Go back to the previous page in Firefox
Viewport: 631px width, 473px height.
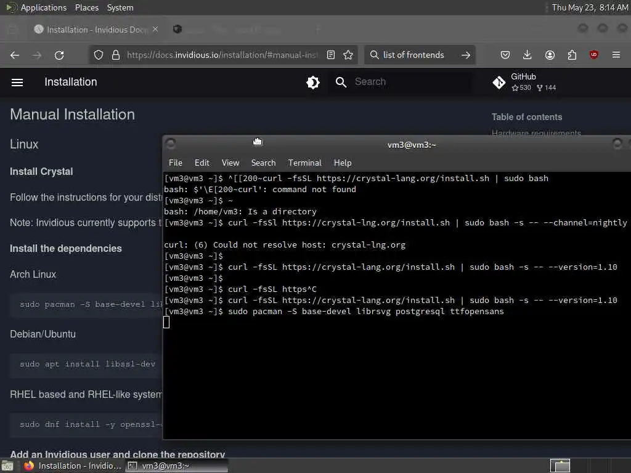click(x=15, y=55)
